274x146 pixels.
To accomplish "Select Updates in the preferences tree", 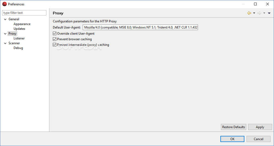I will [x=19, y=29].
